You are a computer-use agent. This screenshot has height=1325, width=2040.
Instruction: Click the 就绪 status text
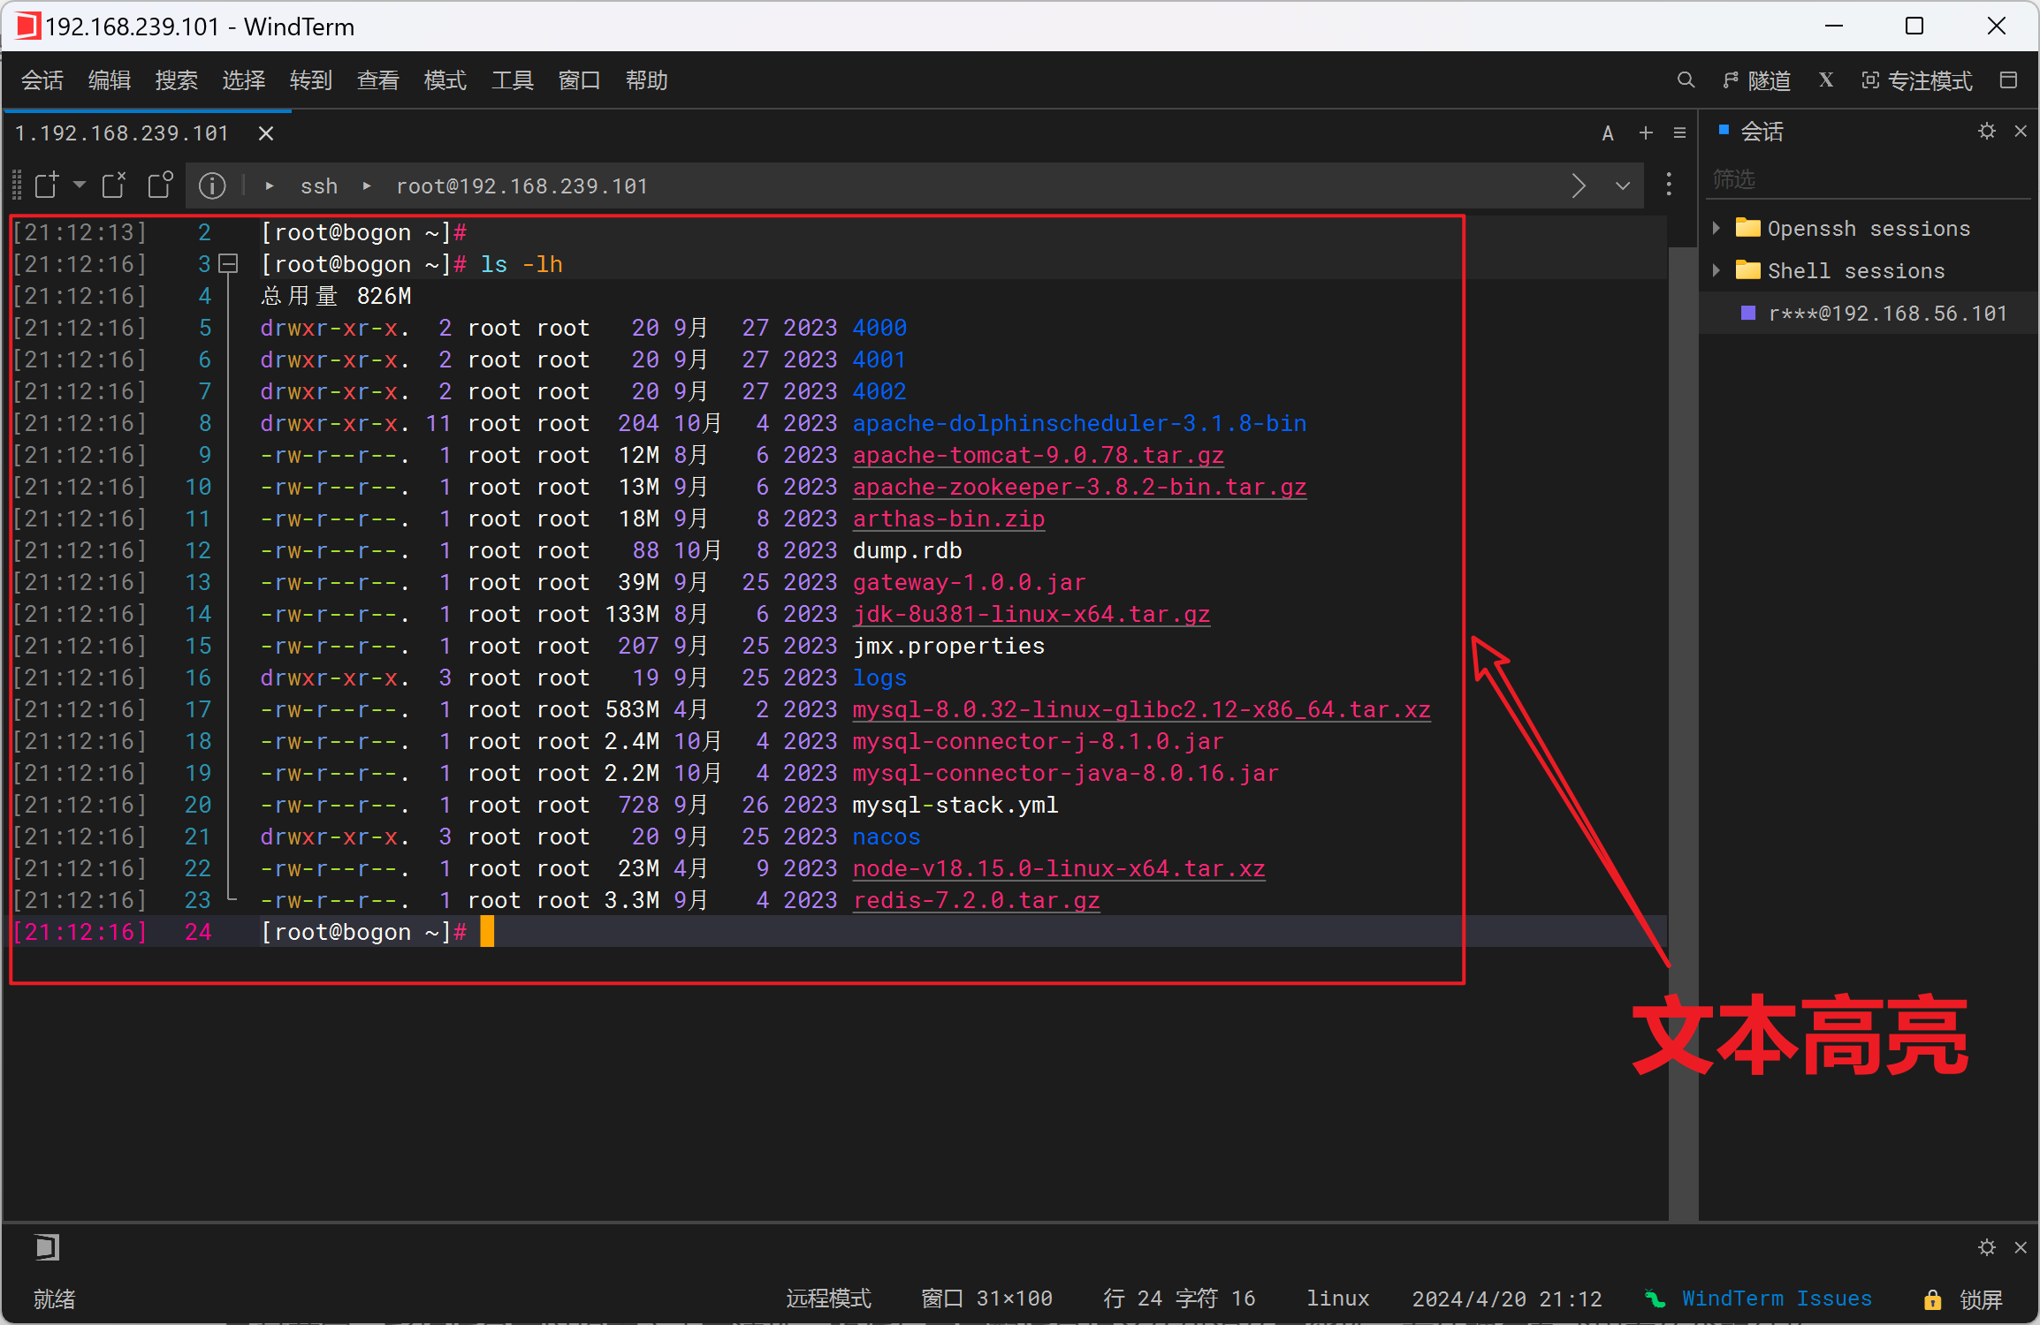coord(54,1298)
